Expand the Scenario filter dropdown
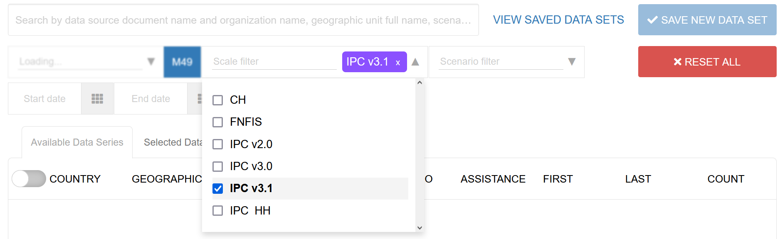This screenshot has height=239, width=780. (572, 62)
